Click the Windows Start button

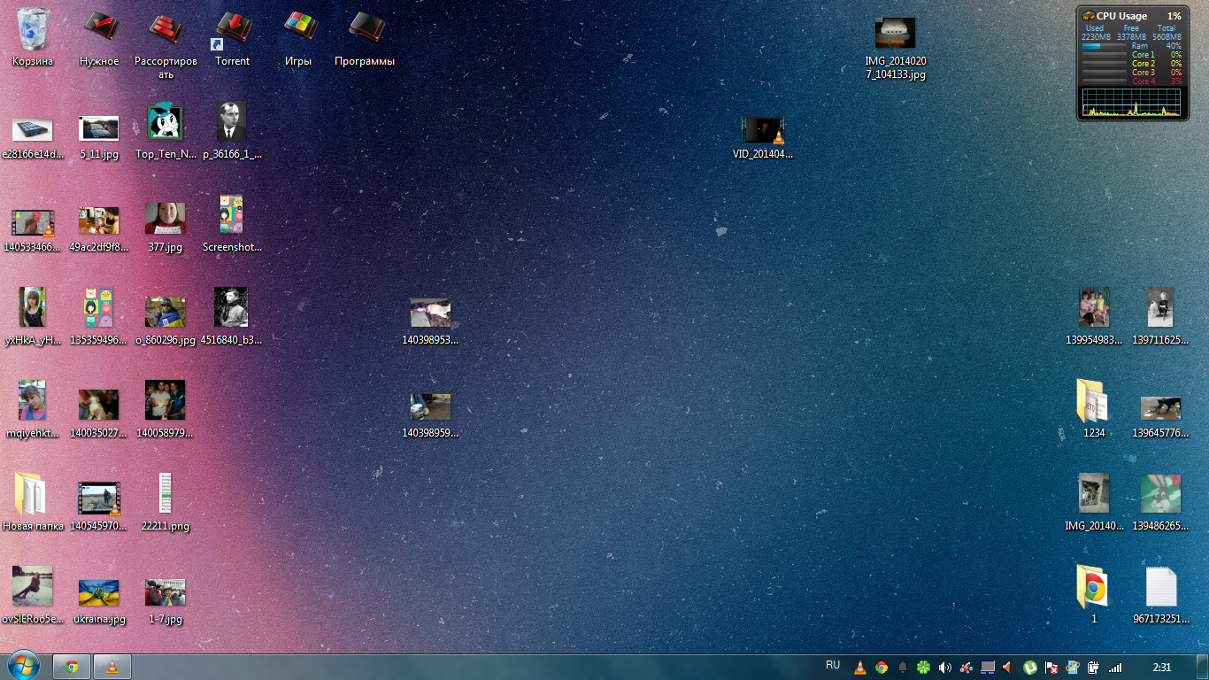(x=24, y=666)
